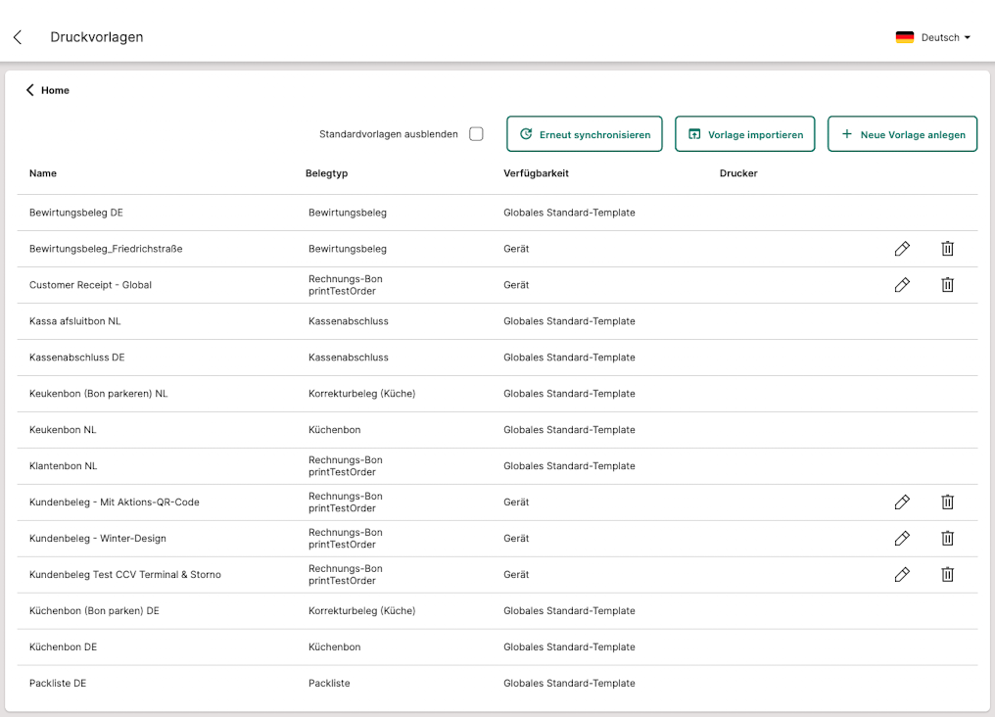Screen dimensions: 995x717
Task: Click the back arrow beside Druckvorlagen
Action: pyautogui.click(x=18, y=37)
